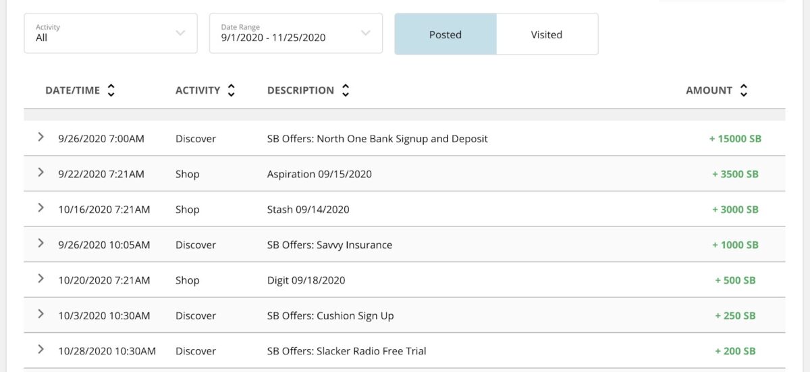Sort by the Date/Time column arrows
Viewport: 810px width, 372px height.
point(111,90)
